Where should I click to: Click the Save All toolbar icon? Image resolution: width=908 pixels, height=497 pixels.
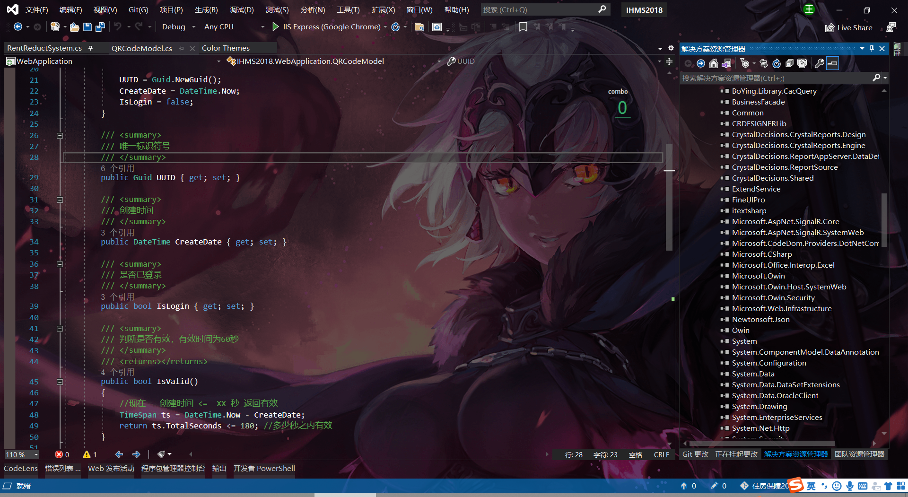pyautogui.click(x=100, y=27)
